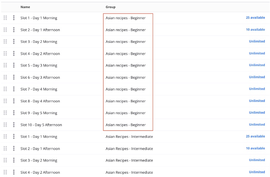Click the drag handle of Beginner Slot 3 - Day 2 Morning
Viewport: 270px width, 177px height.
click(x=5, y=41)
